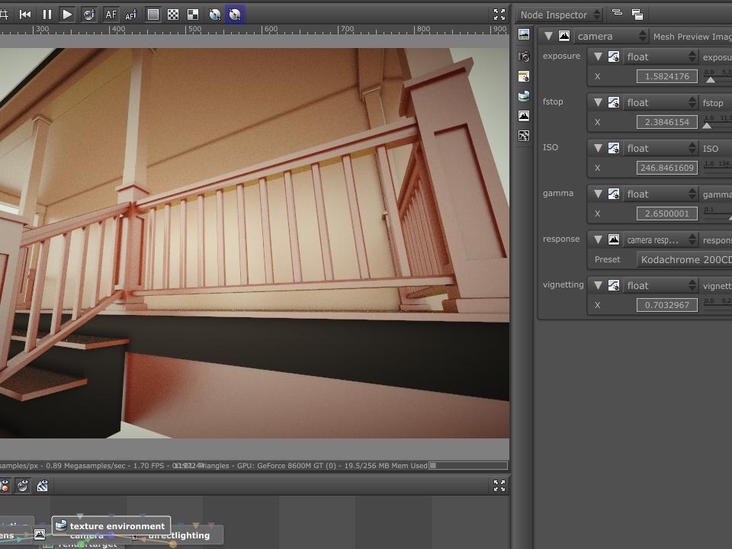The image size is (732, 549).
Task: Edit the vignetting X value 0.7032967
Action: 666,305
